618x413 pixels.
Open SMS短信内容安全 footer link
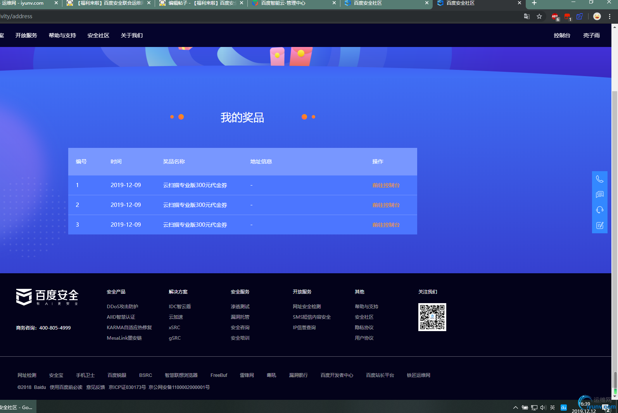(312, 317)
